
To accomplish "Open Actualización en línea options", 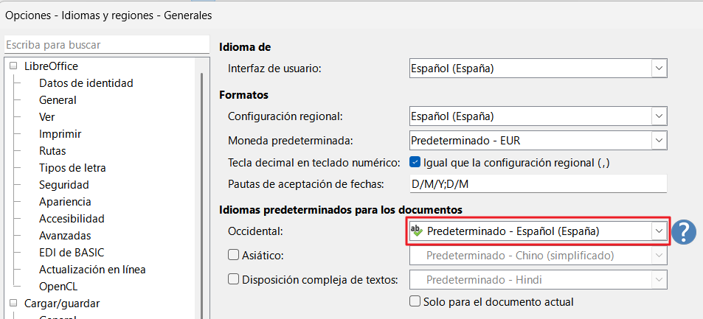I will pos(92,270).
